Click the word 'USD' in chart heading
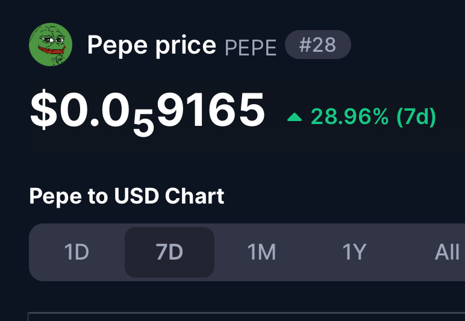 tap(136, 196)
